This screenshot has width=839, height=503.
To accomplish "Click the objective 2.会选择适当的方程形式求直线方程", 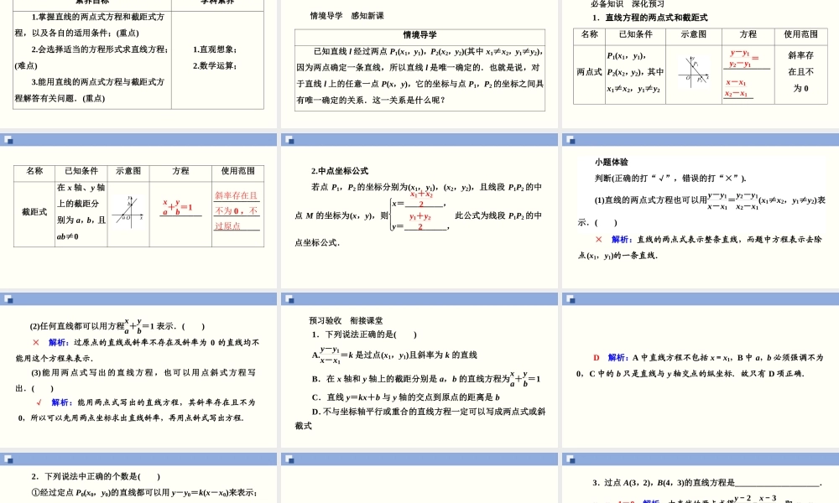I will coord(91,57).
